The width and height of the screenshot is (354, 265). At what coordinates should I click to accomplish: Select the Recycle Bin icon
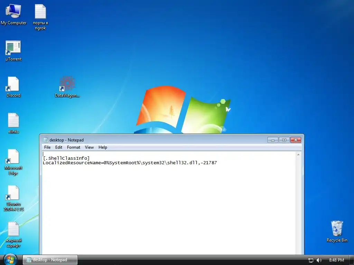coord(337,231)
